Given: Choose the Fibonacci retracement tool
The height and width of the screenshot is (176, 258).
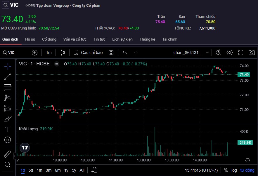Looking at the screenshot, I should 8,87.
